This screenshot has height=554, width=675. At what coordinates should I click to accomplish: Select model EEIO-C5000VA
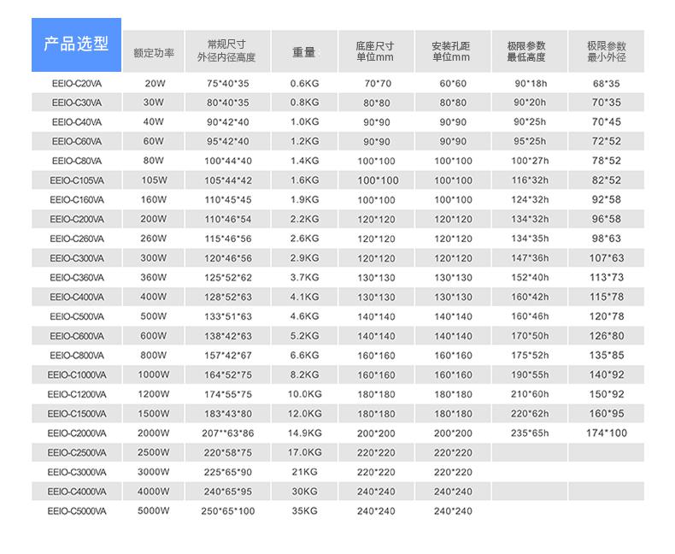click(77, 511)
